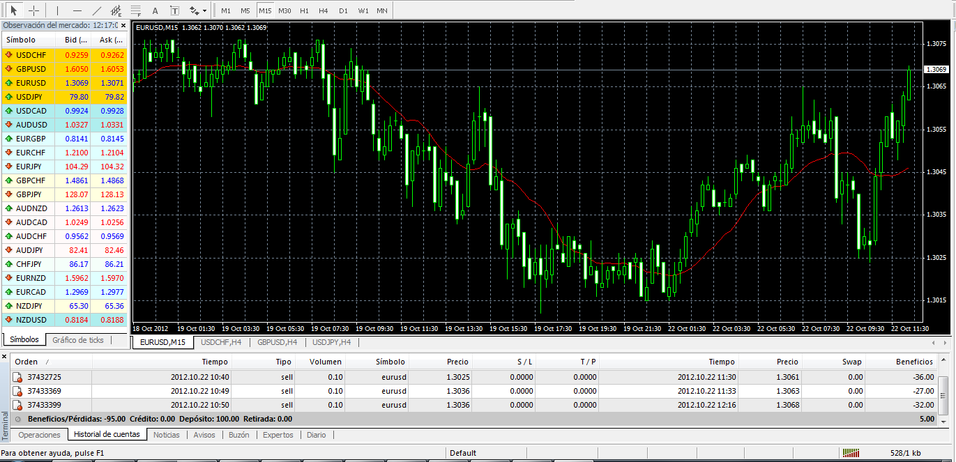The height and width of the screenshot is (462, 956).
Task: Switch to the GBPUSD,H4 chart tab
Action: pyautogui.click(x=278, y=342)
